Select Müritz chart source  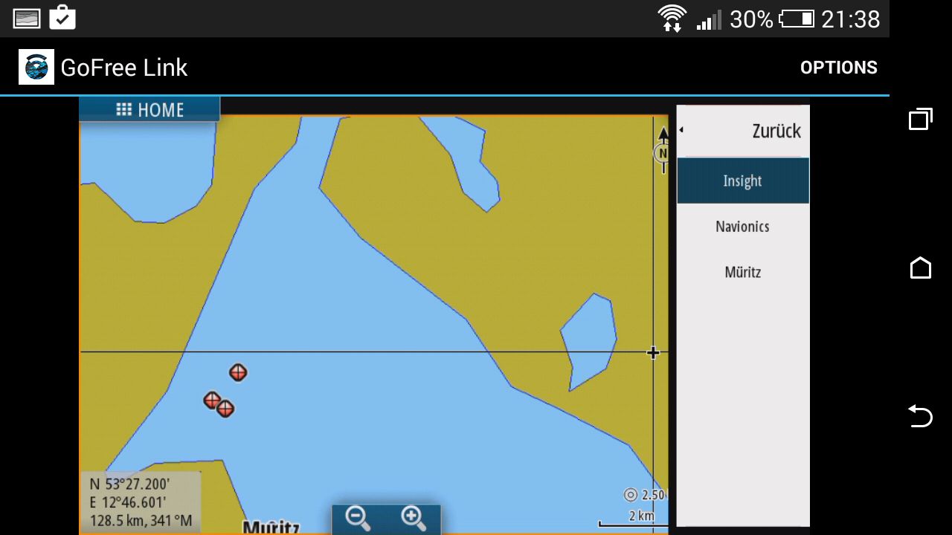[742, 272]
